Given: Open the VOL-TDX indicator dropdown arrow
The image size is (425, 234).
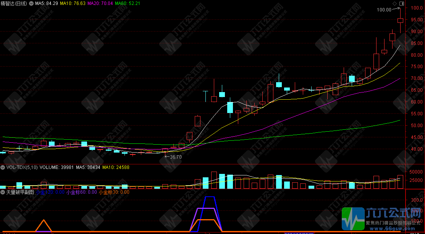Looking at the screenshot, I should click(x=3, y=167).
